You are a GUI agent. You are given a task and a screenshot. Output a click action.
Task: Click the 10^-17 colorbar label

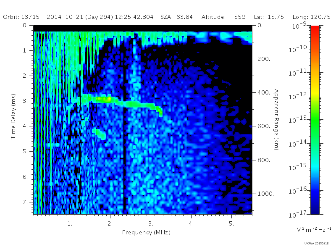point(299,214)
